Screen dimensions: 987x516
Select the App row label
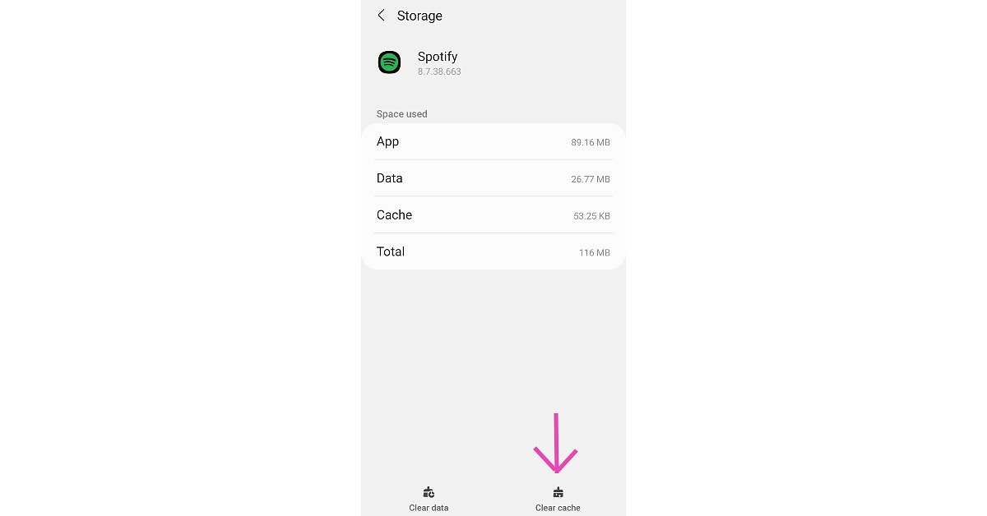pos(387,141)
